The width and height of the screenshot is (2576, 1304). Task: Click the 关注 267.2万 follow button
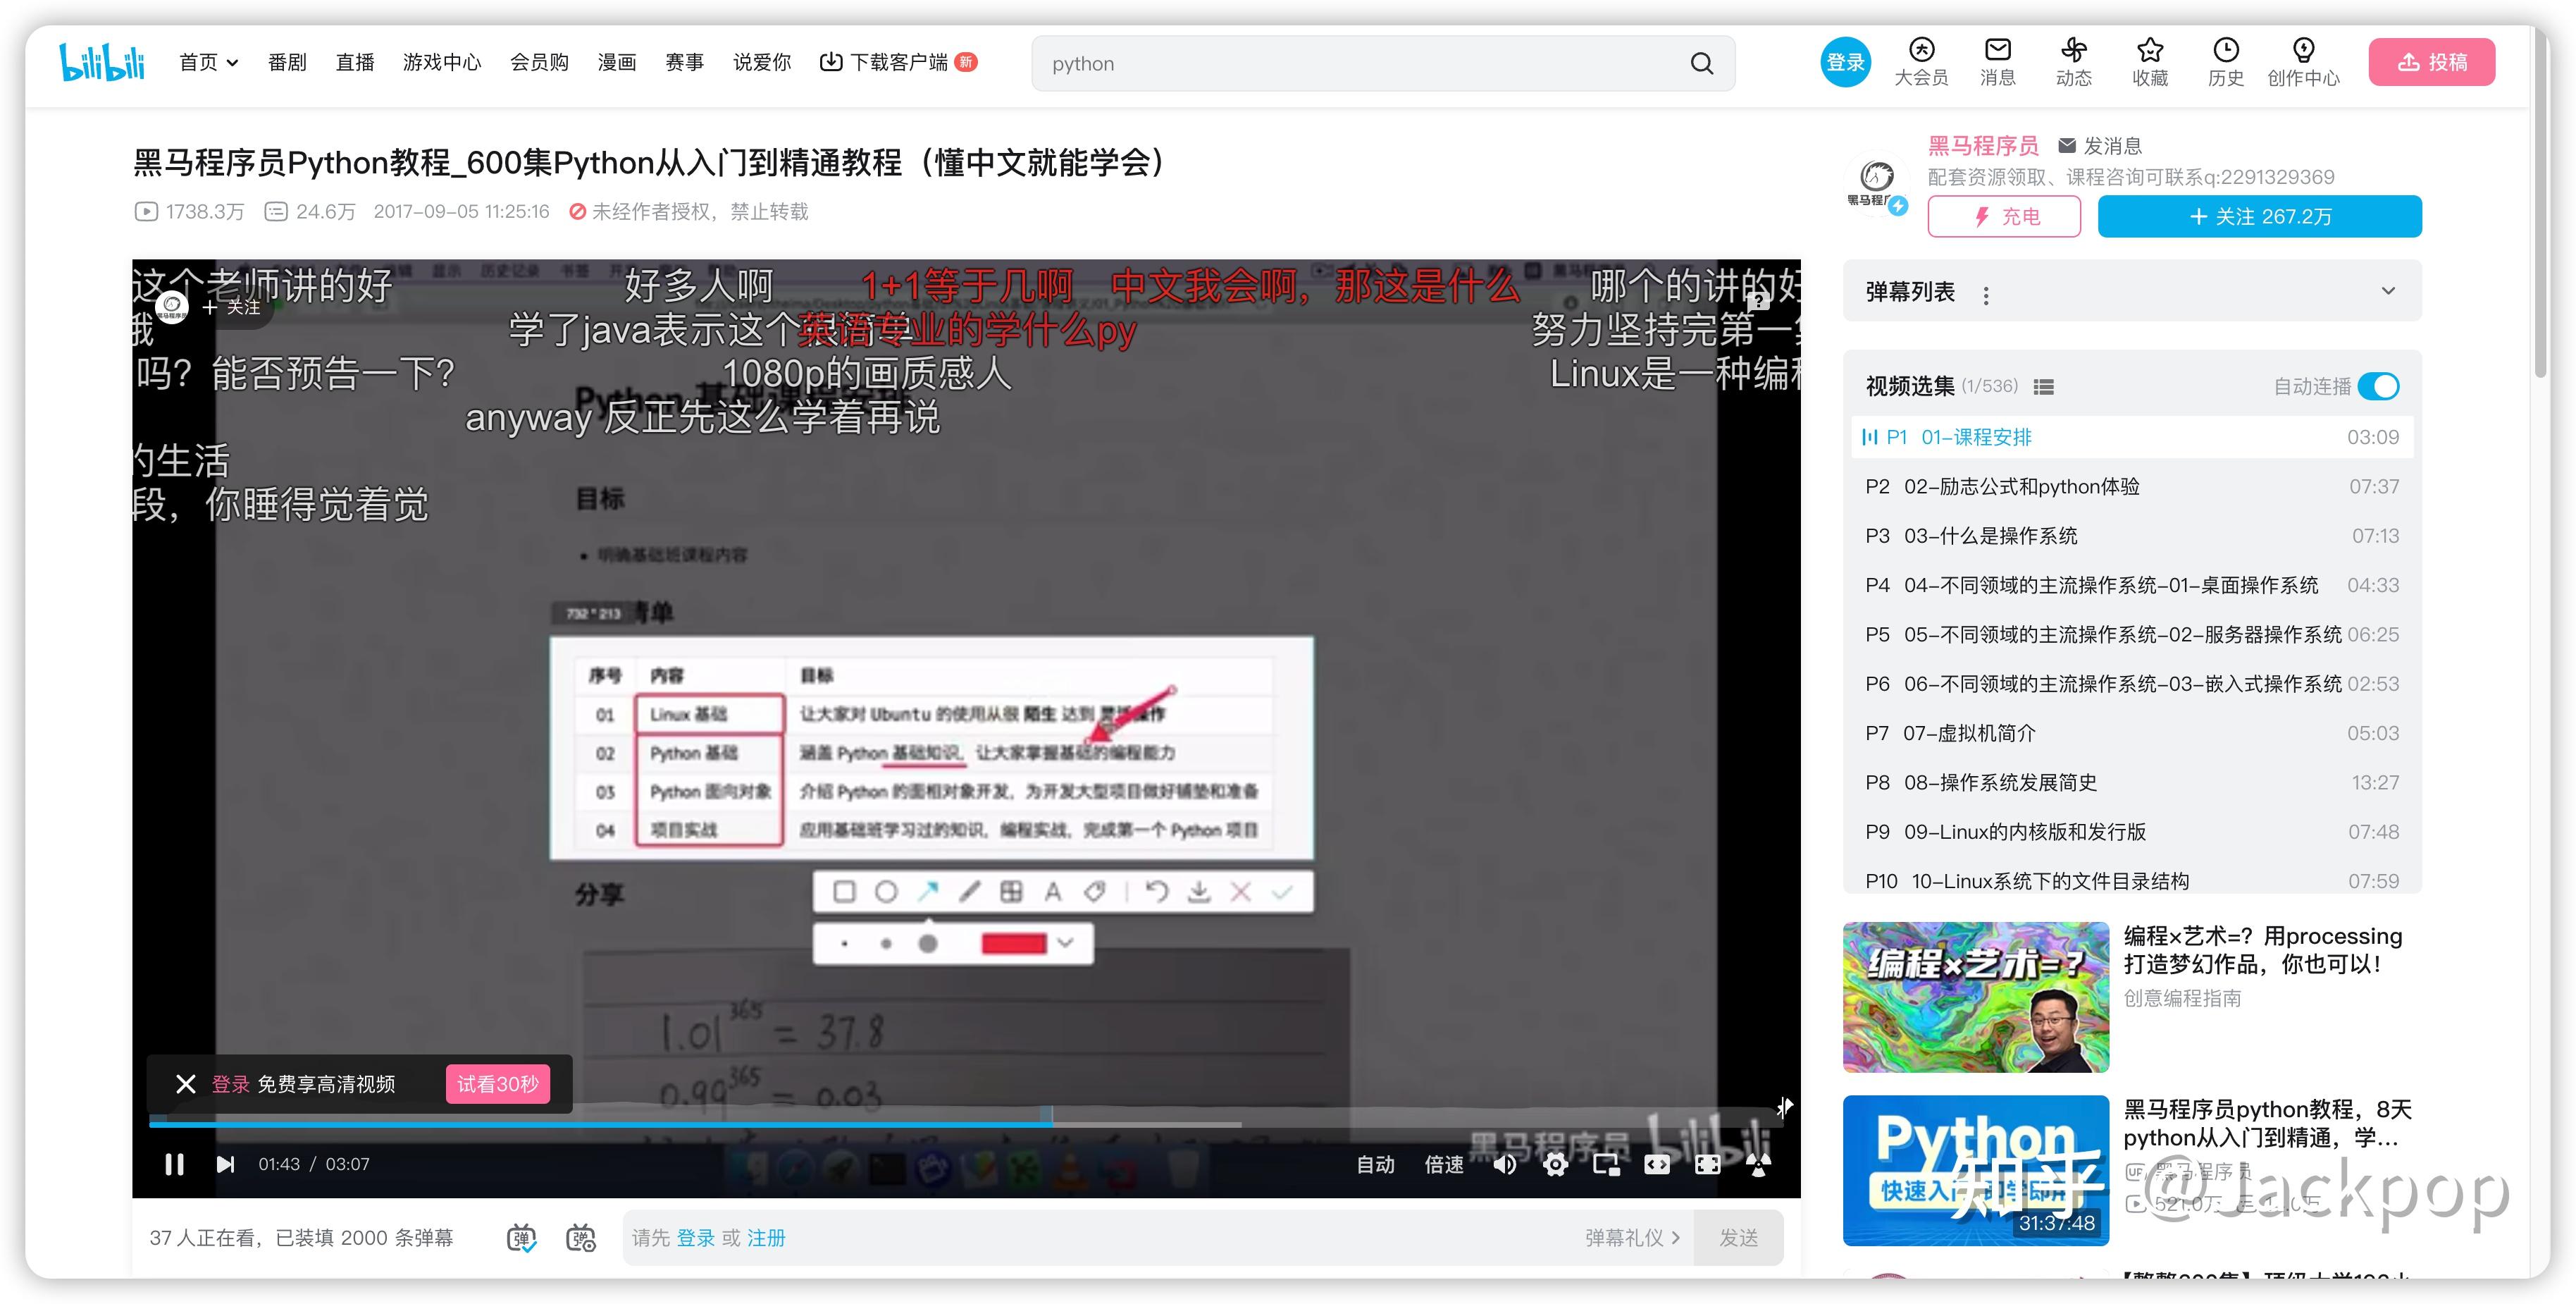tap(2259, 217)
